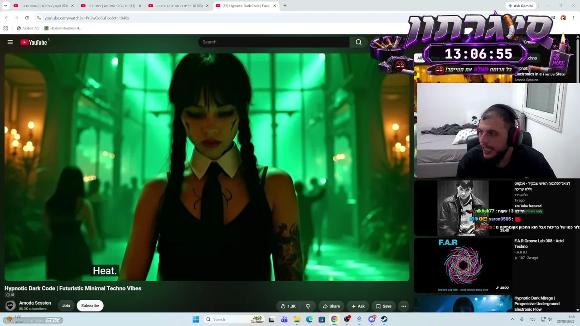The height and width of the screenshot is (326, 580).
Task: Go forward in browser history
Action: pyautogui.click(x=16, y=18)
